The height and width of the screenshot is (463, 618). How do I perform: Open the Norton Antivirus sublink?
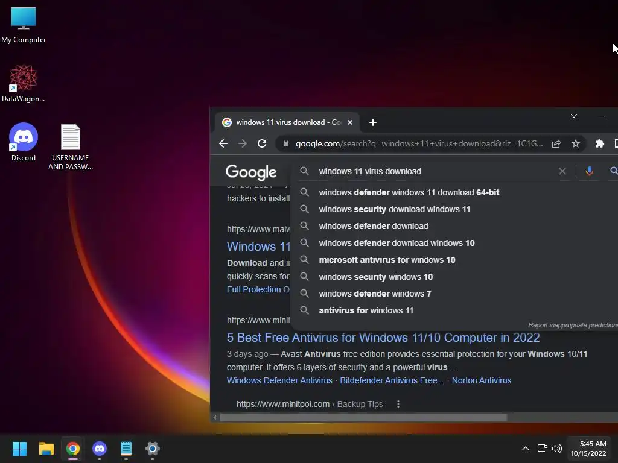[481, 381]
